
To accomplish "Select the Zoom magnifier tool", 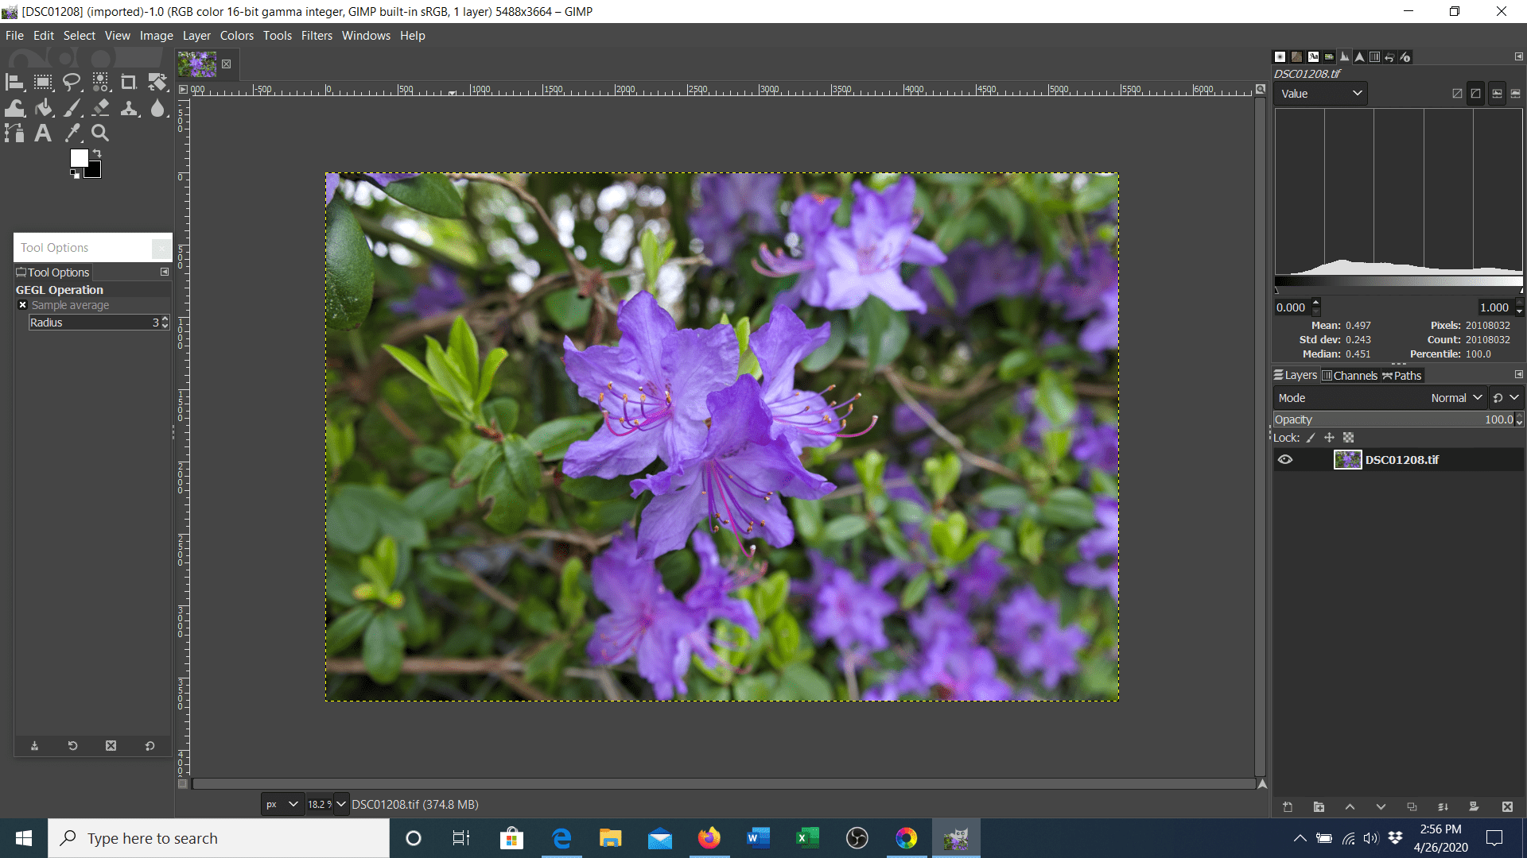I will click(100, 133).
